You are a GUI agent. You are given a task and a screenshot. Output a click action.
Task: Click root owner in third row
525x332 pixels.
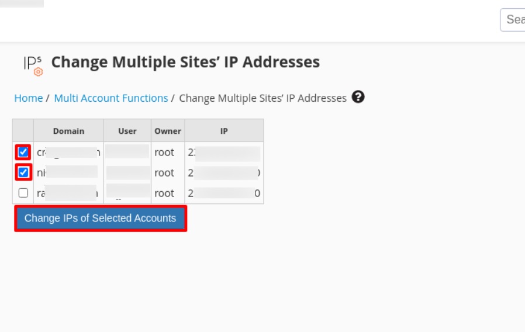point(164,193)
